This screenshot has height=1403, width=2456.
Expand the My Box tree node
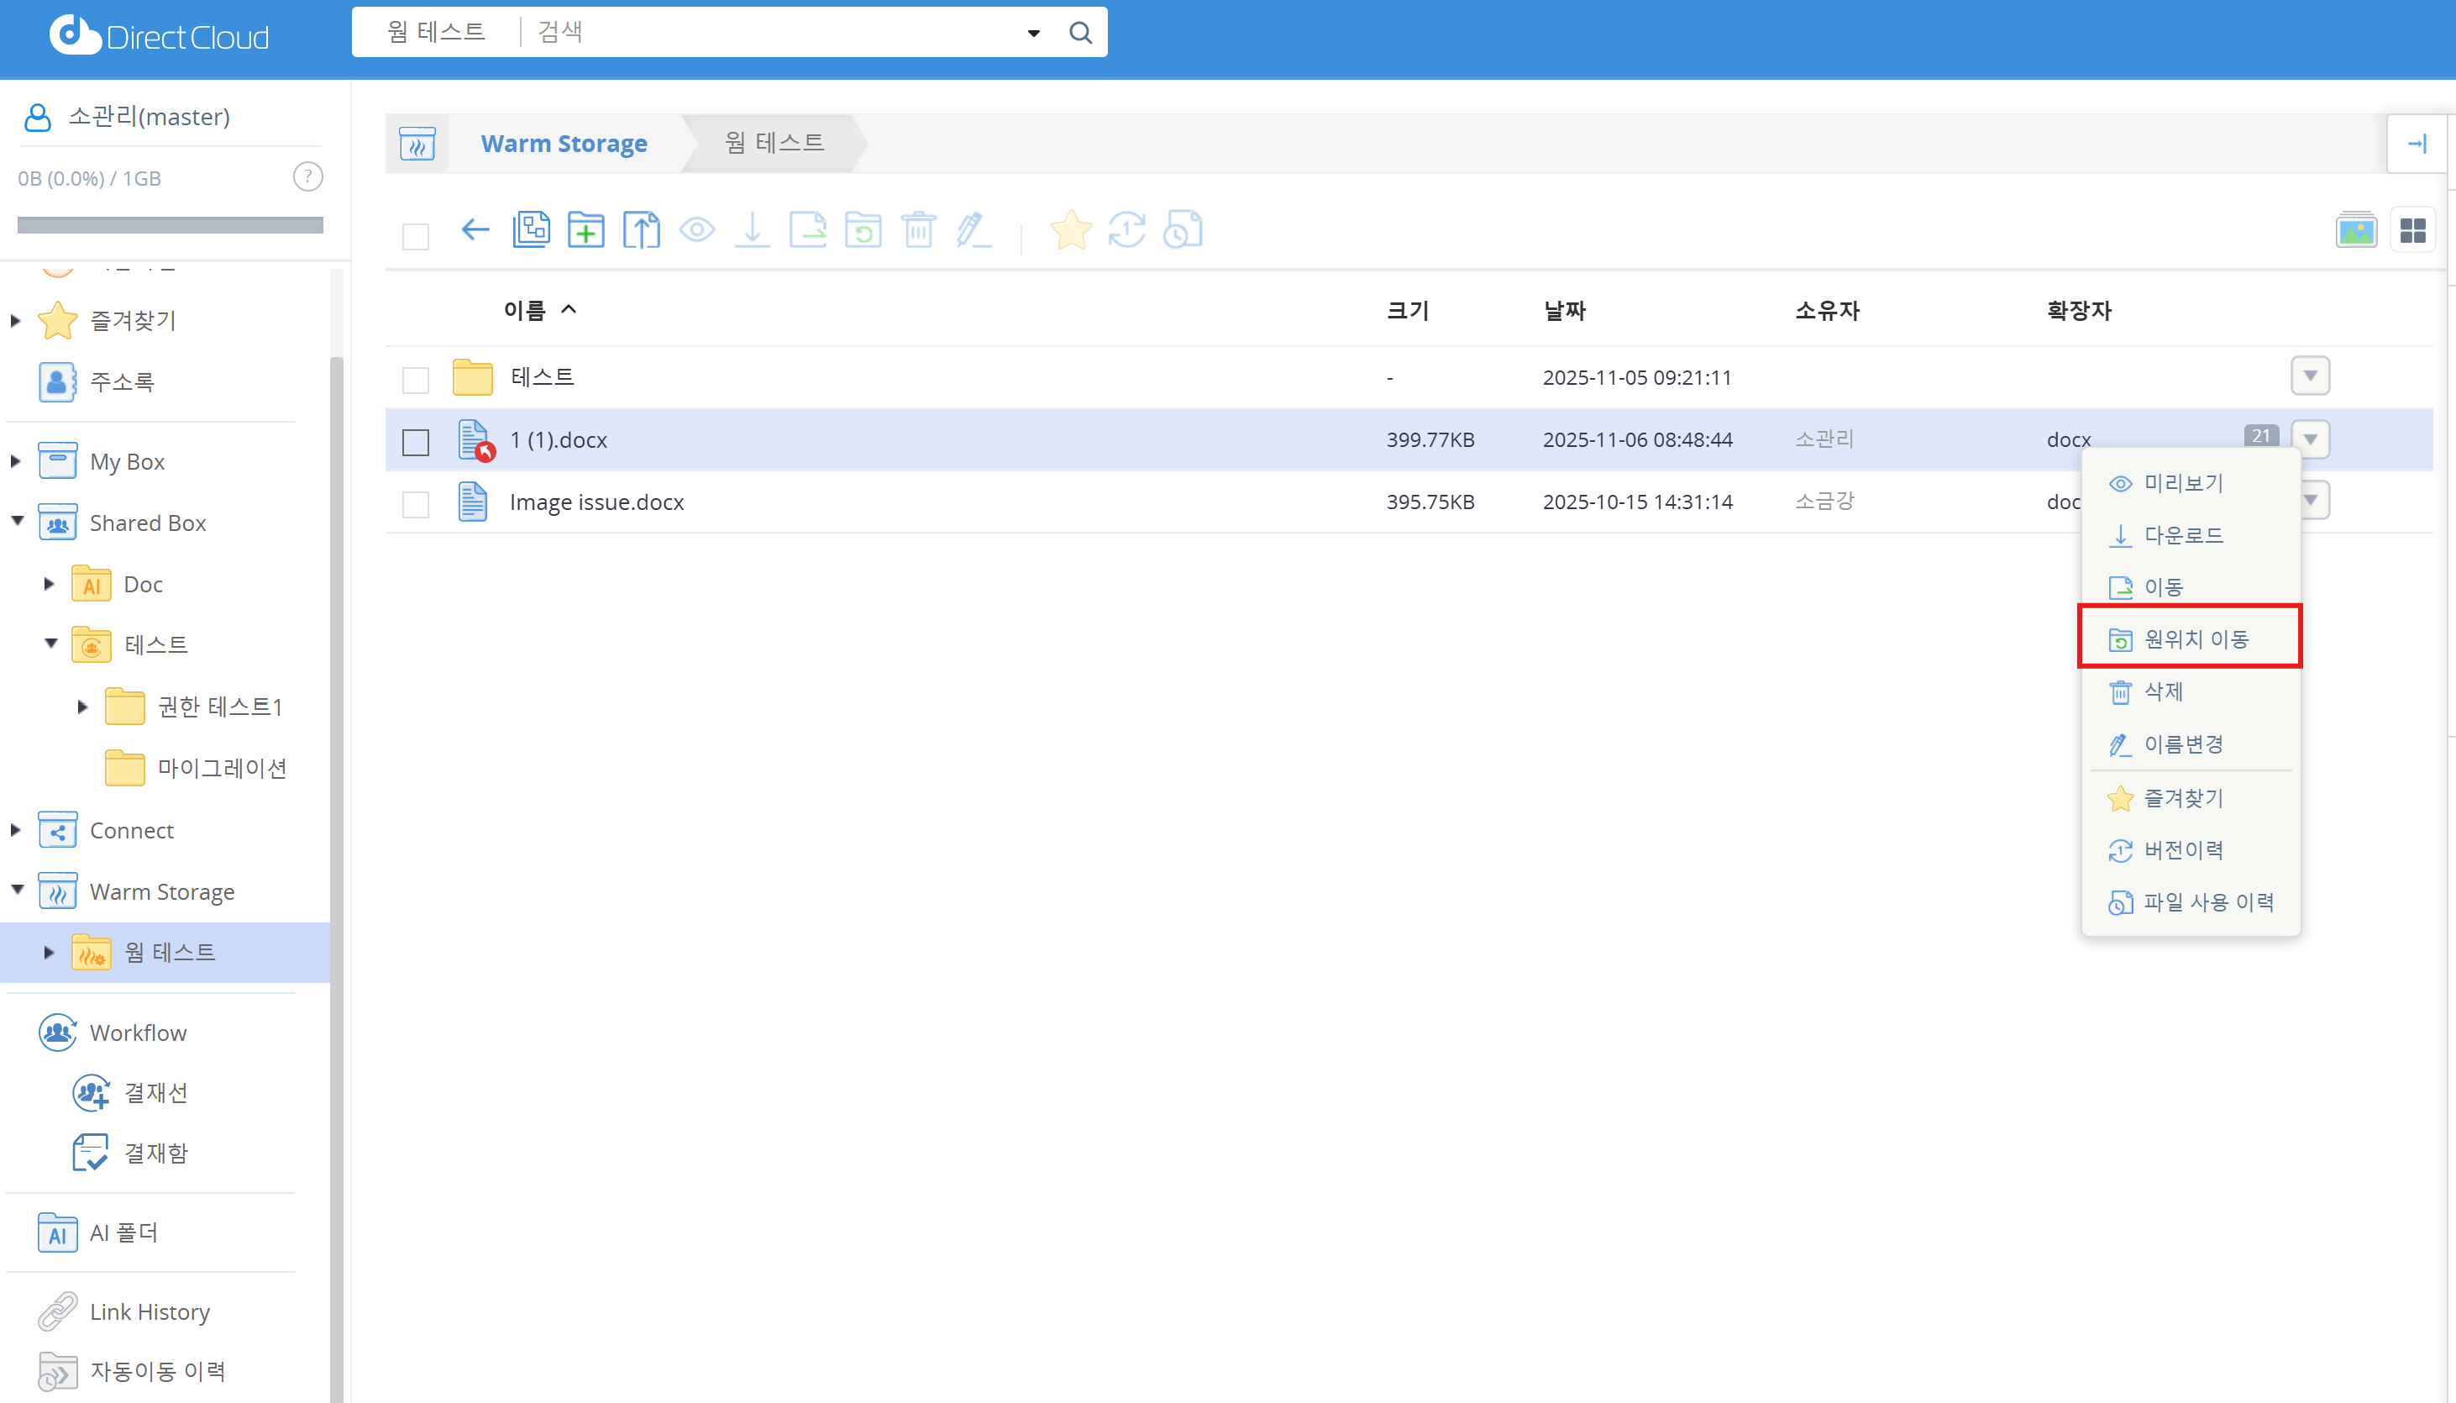[x=15, y=461]
